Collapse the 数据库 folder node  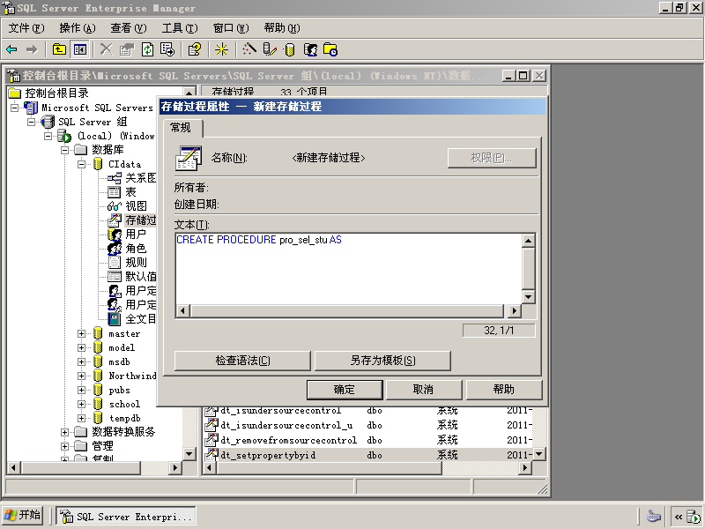coord(64,150)
